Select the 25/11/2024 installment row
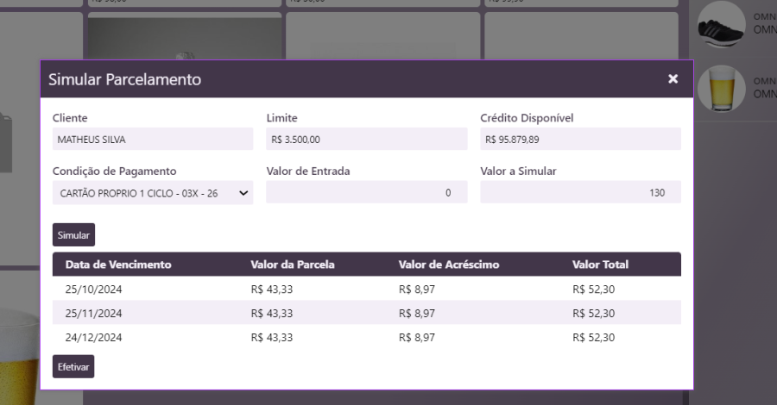Image resolution: width=777 pixels, height=405 pixels. coord(366,314)
